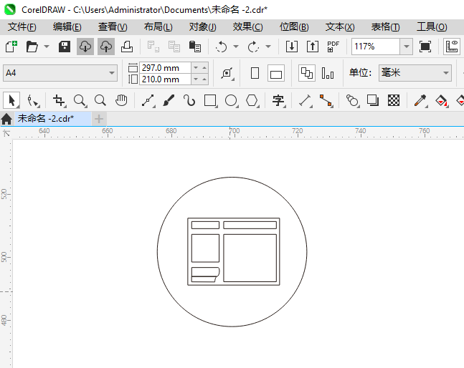This screenshot has height=368, width=464.
Task: Click the Full-screen preview icon
Action: [x=425, y=47]
